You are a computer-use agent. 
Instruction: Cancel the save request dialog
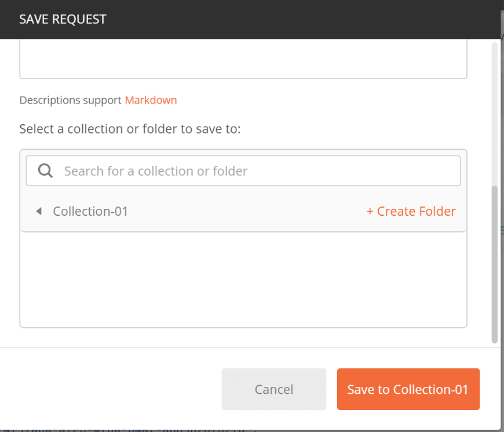tap(274, 389)
